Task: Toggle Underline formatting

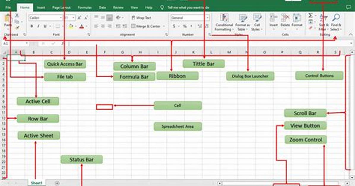Action: pos(45,26)
